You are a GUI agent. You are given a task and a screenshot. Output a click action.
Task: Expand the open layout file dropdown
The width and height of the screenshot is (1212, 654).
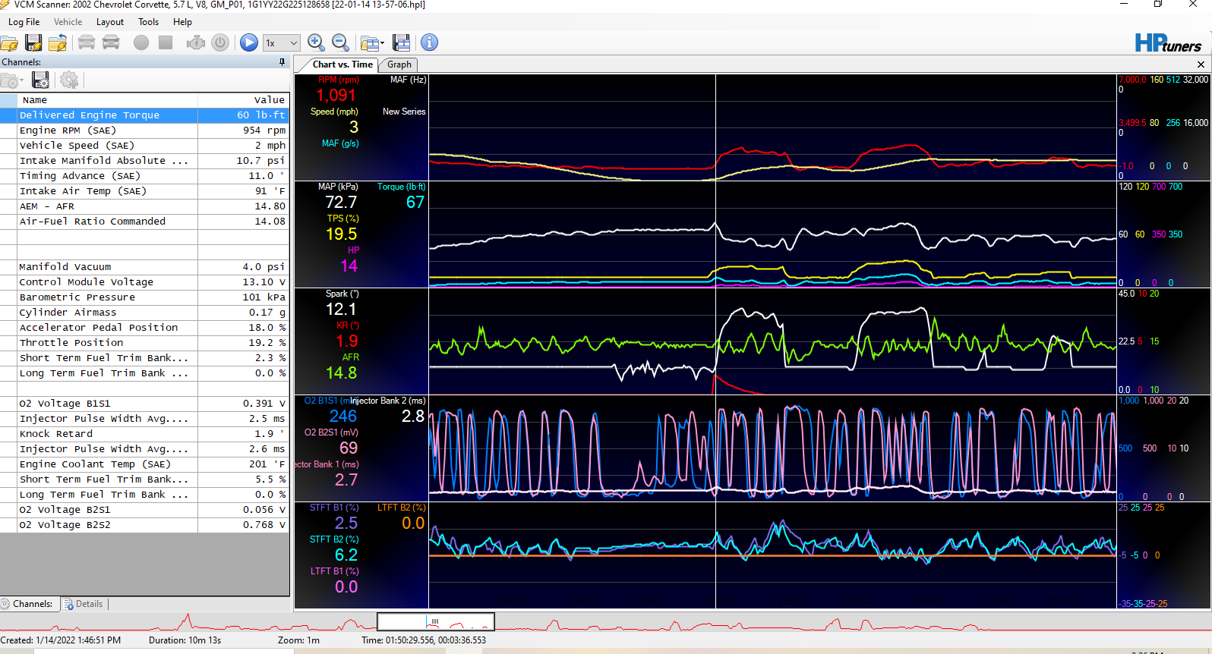click(382, 43)
